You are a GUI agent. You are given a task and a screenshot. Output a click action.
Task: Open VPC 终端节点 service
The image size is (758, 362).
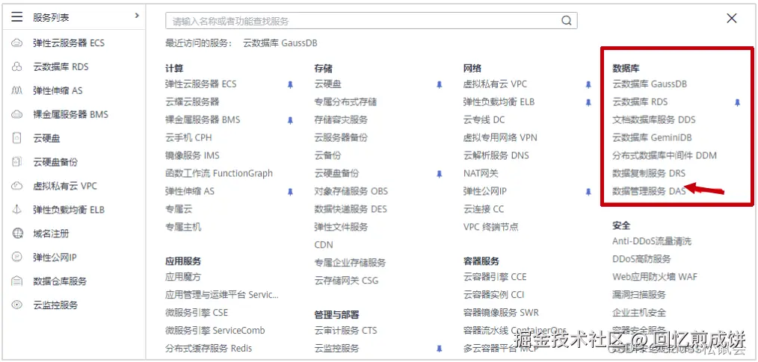tap(490, 227)
